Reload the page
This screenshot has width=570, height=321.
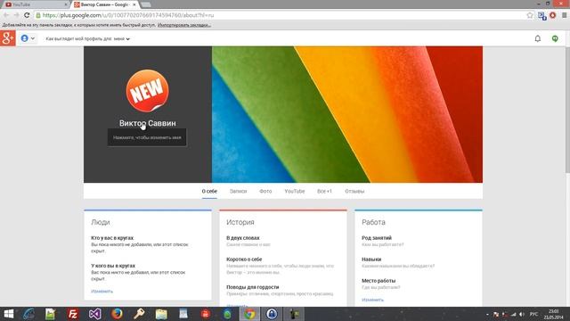pos(27,15)
